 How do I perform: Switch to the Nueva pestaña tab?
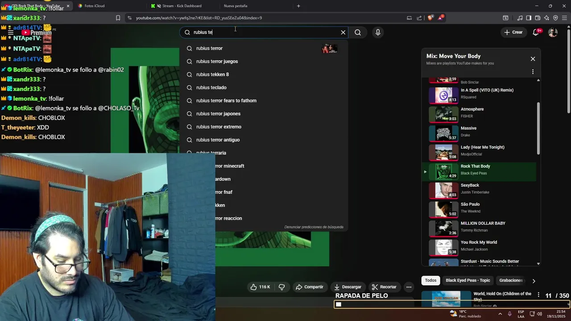pyautogui.click(x=256, y=6)
